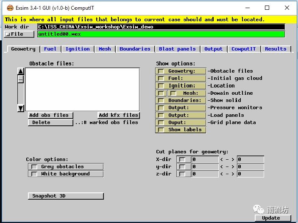Toggle Ignition location show option
Screen dimensions: 298x223
161,86
